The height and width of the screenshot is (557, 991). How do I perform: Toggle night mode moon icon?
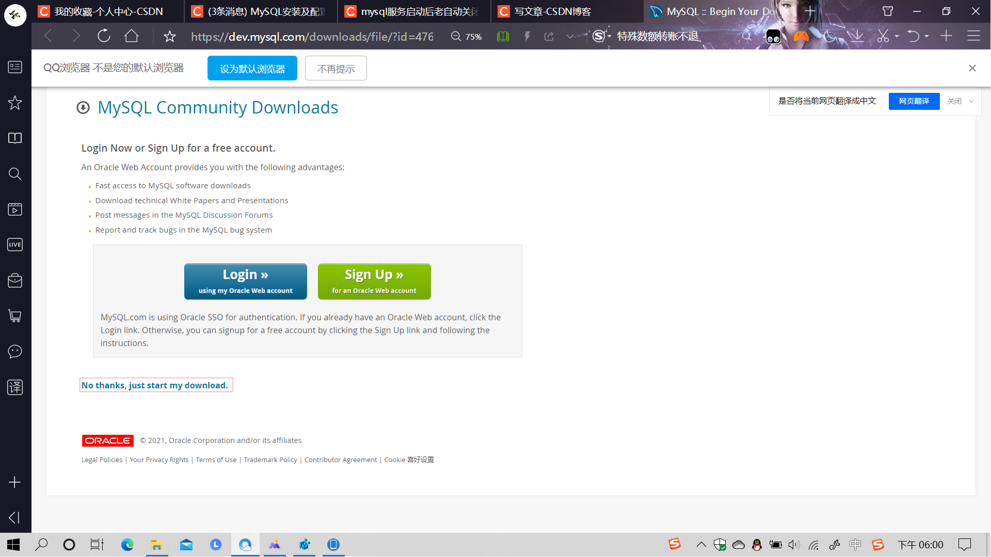(829, 36)
